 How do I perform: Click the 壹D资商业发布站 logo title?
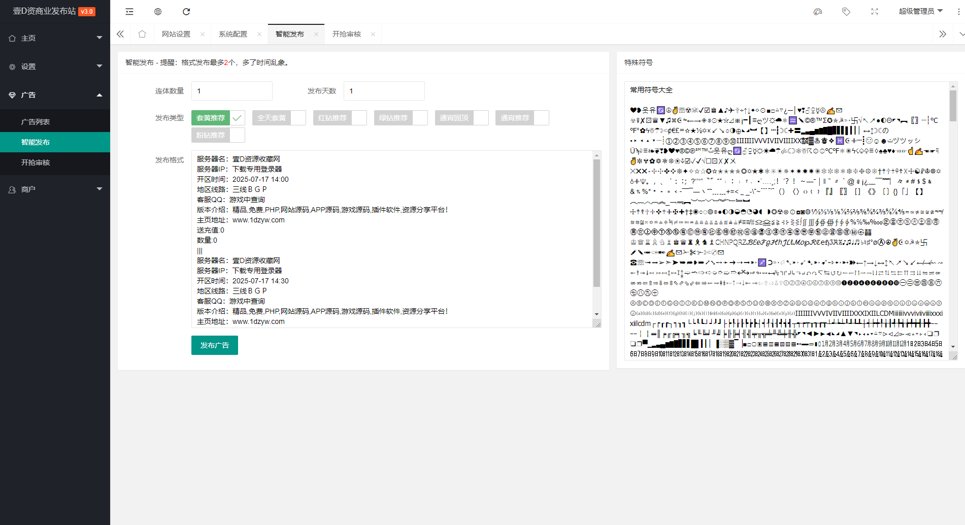pyautogui.click(x=44, y=11)
